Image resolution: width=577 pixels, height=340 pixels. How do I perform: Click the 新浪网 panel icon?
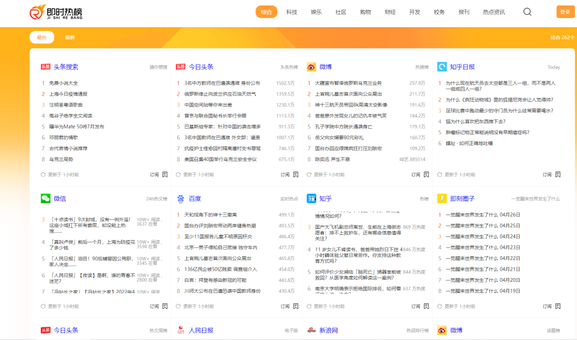point(311,330)
